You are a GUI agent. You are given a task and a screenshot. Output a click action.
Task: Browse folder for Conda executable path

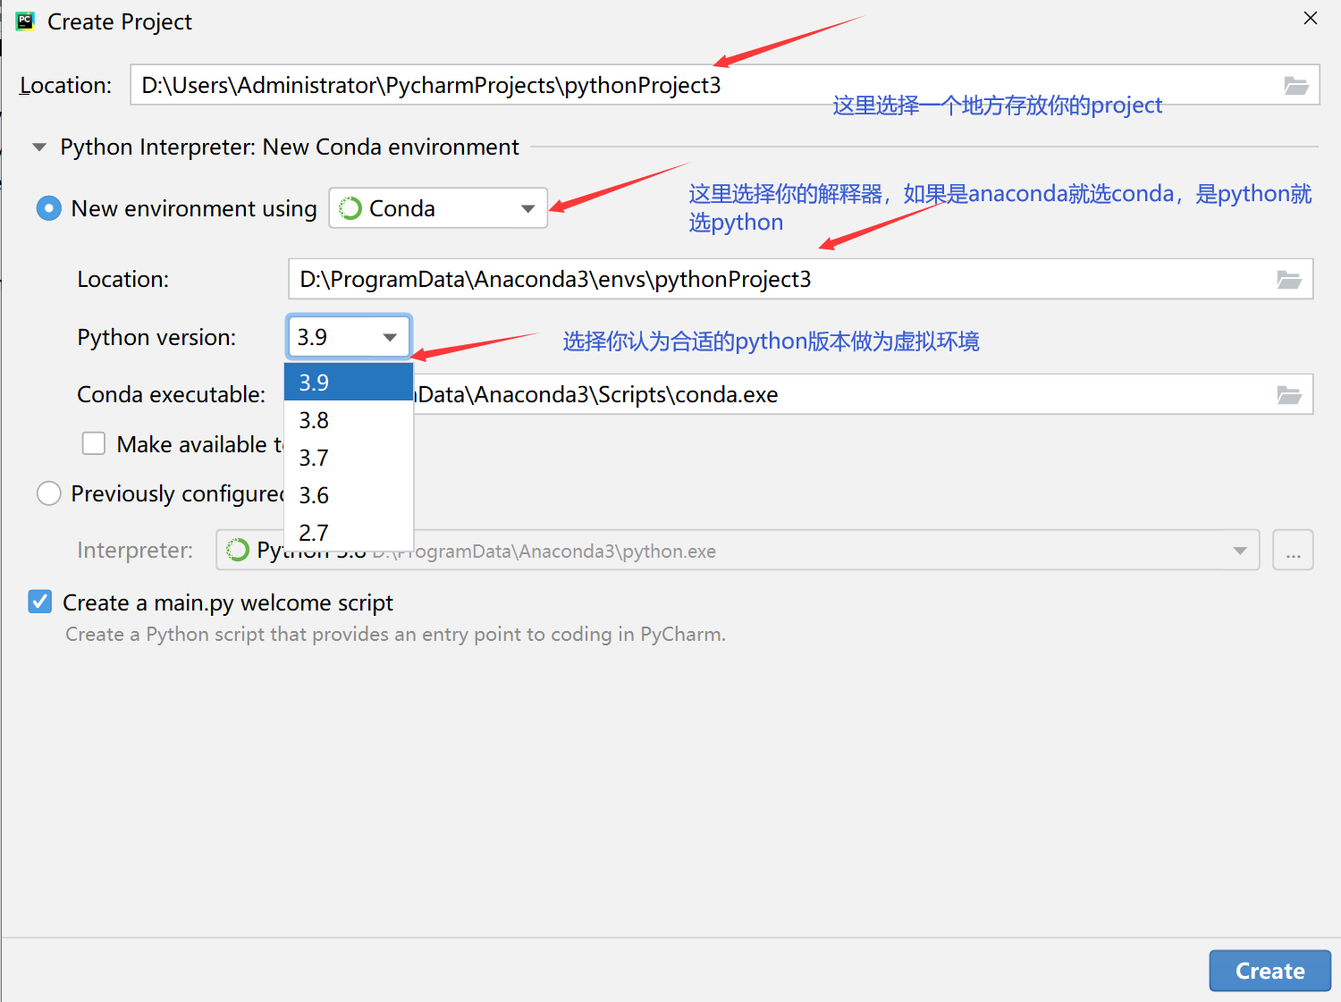[1289, 395]
